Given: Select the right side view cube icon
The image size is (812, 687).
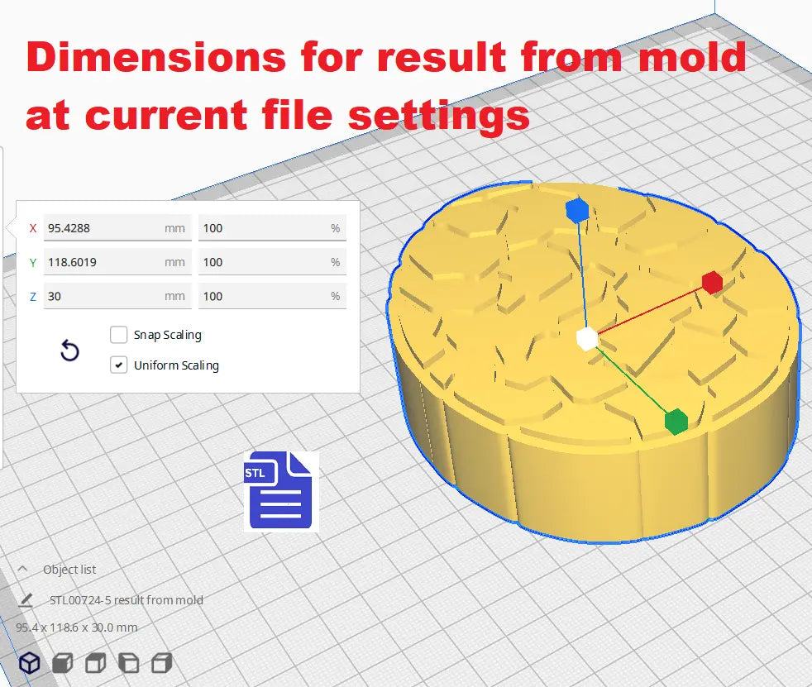Looking at the screenshot, I should (162, 662).
